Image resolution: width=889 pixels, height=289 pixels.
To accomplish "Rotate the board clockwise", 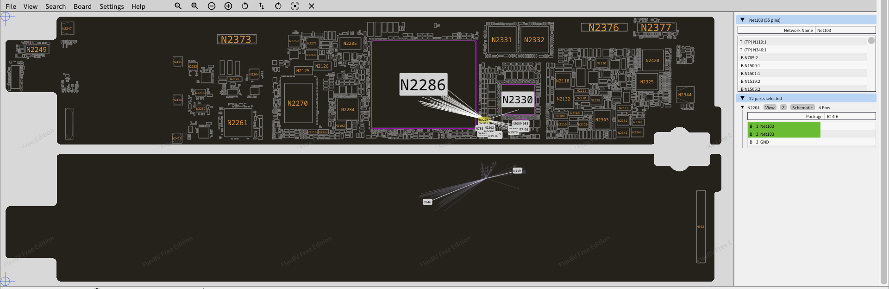I will 278,6.
